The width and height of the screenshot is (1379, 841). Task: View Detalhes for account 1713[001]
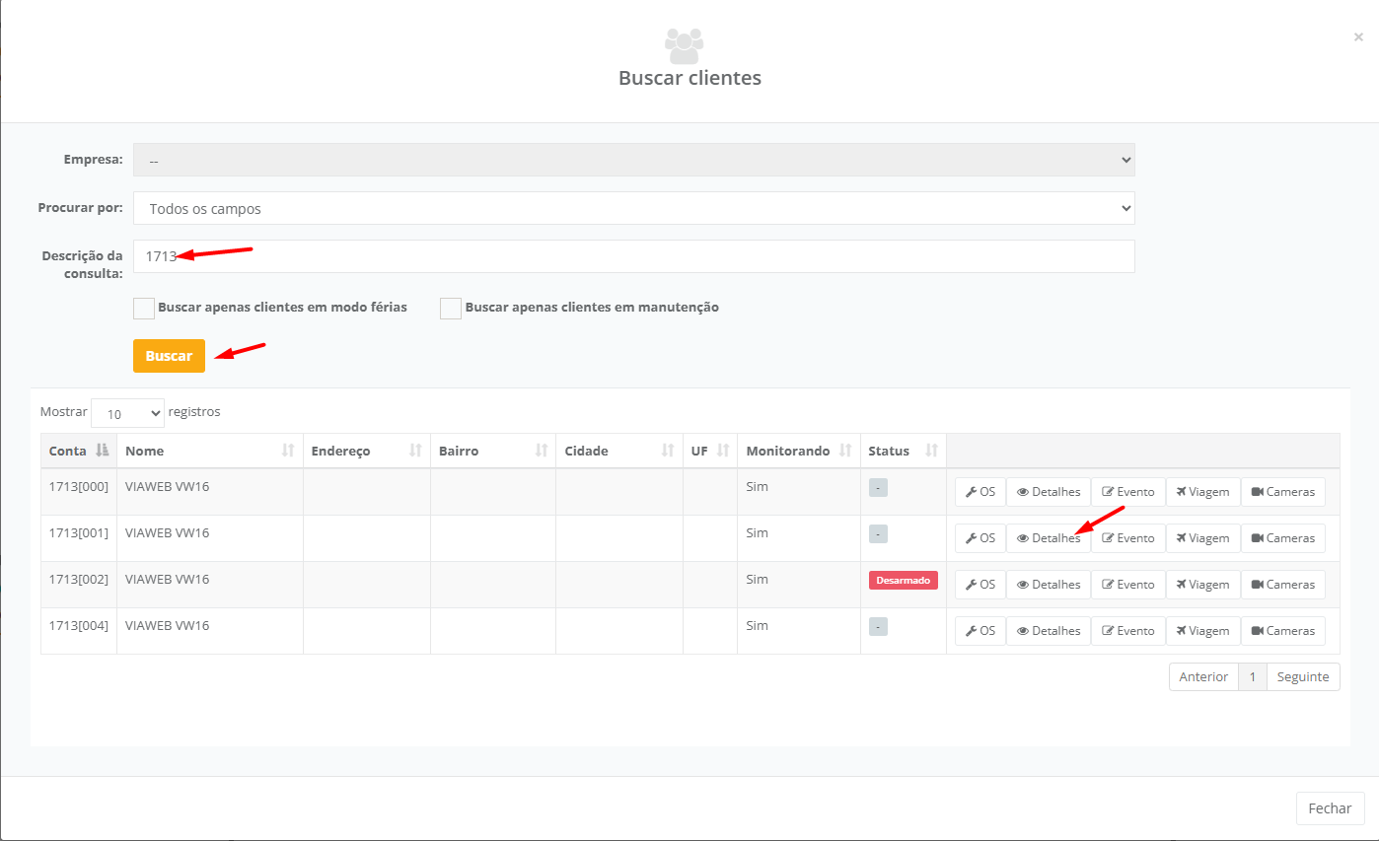pyautogui.click(x=1048, y=538)
